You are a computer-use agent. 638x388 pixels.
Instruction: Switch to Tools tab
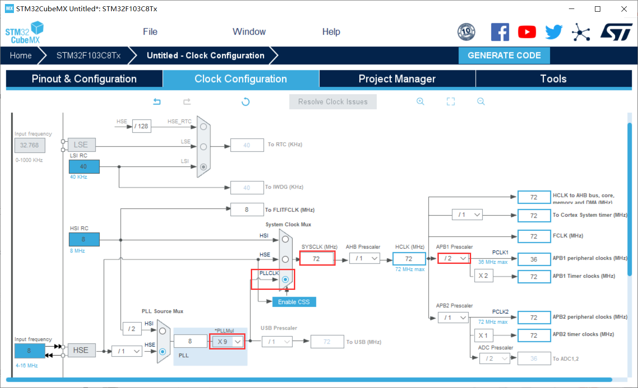pos(554,79)
